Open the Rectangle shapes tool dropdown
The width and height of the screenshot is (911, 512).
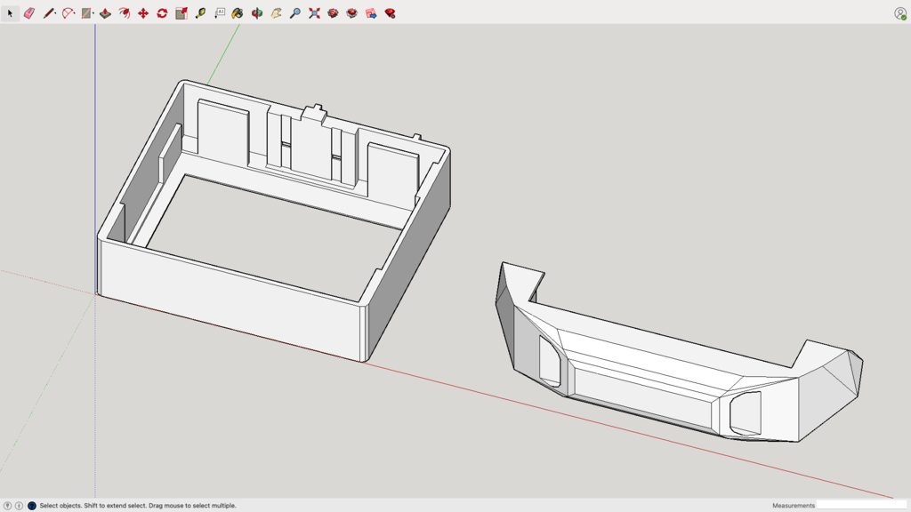pos(93,13)
